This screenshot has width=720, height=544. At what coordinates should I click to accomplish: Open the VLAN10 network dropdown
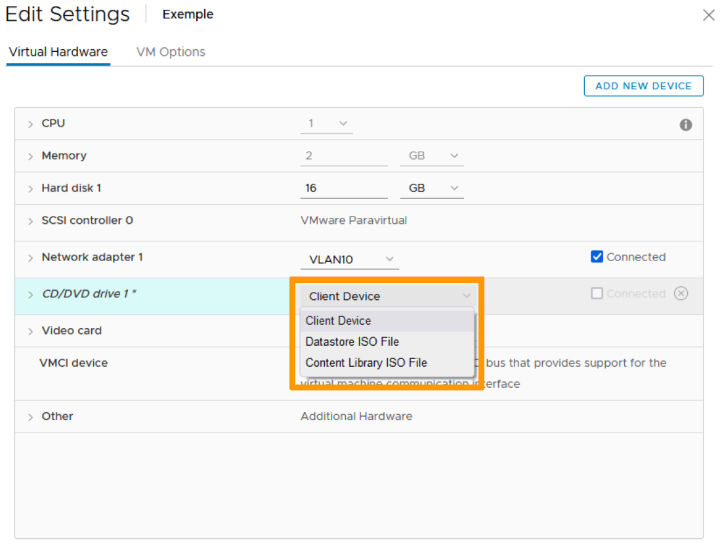(x=350, y=259)
